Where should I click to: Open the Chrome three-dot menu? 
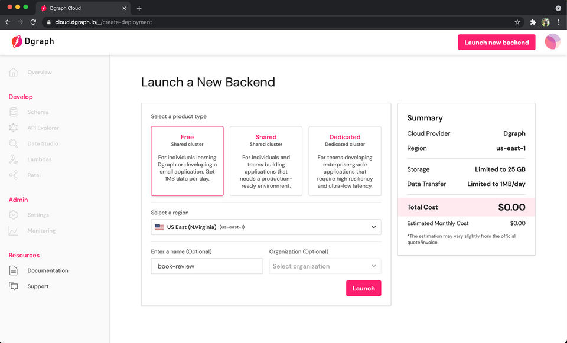pyautogui.click(x=559, y=22)
